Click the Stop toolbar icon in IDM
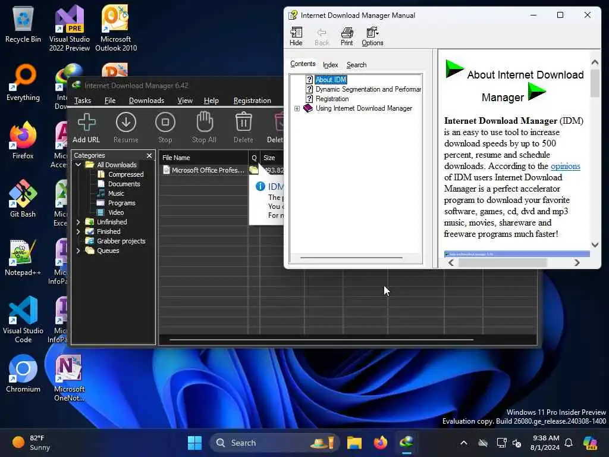The width and height of the screenshot is (609, 457). coord(165,128)
